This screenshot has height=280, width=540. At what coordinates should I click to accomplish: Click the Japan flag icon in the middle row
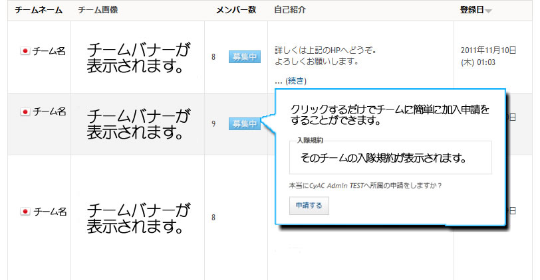pyautogui.click(x=25, y=112)
